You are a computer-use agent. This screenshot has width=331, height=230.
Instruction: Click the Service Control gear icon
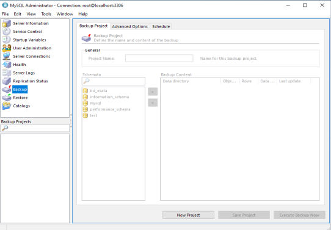(x=6, y=32)
